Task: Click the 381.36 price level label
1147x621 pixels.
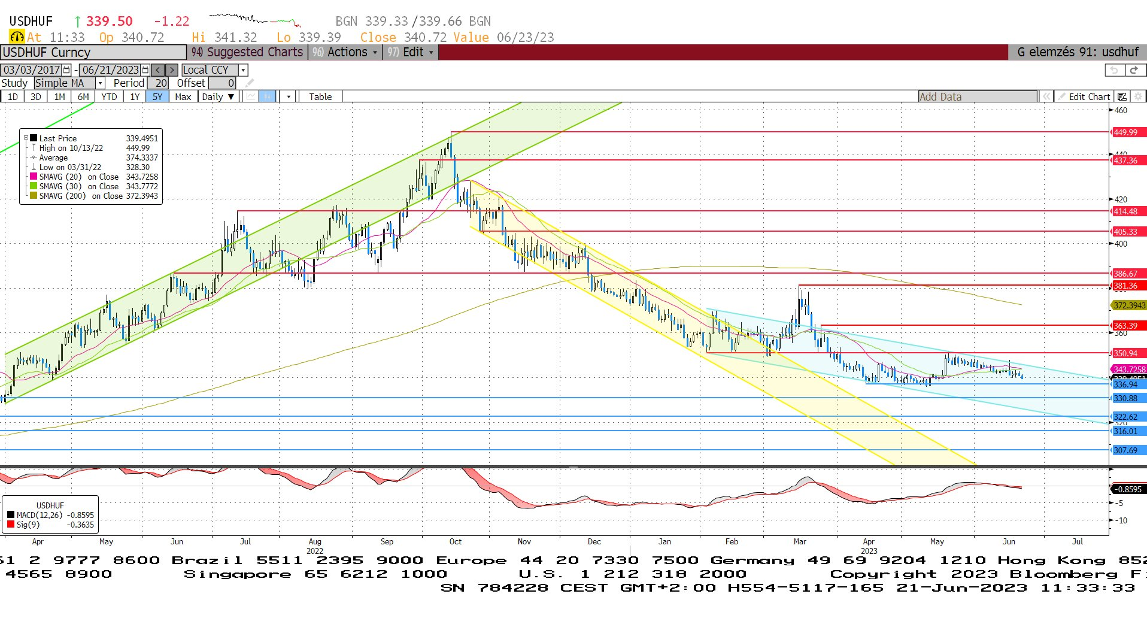Action: 1128,286
